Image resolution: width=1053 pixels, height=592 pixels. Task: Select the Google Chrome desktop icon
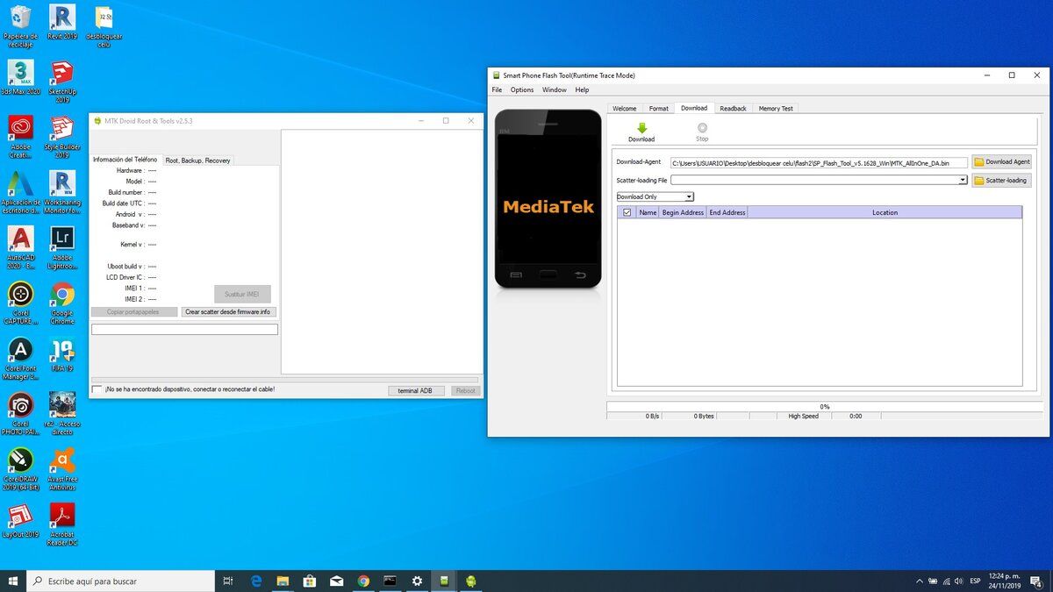pyautogui.click(x=62, y=303)
